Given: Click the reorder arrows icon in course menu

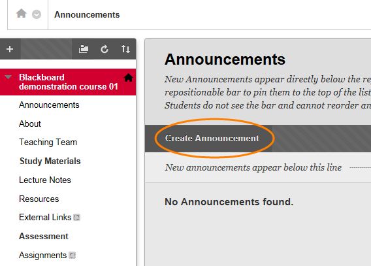Looking at the screenshot, I should coord(125,49).
